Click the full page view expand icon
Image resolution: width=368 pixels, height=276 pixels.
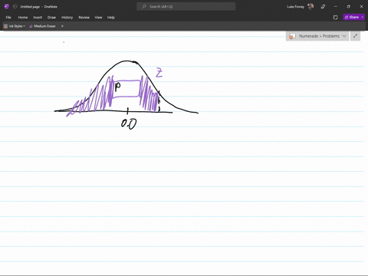pyautogui.click(x=355, y=36)
